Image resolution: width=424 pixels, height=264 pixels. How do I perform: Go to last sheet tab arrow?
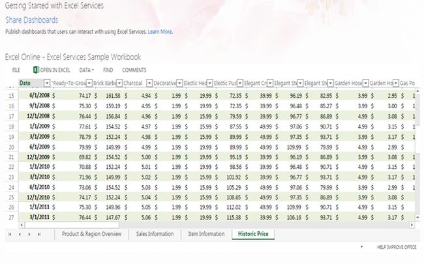point(39,234)
